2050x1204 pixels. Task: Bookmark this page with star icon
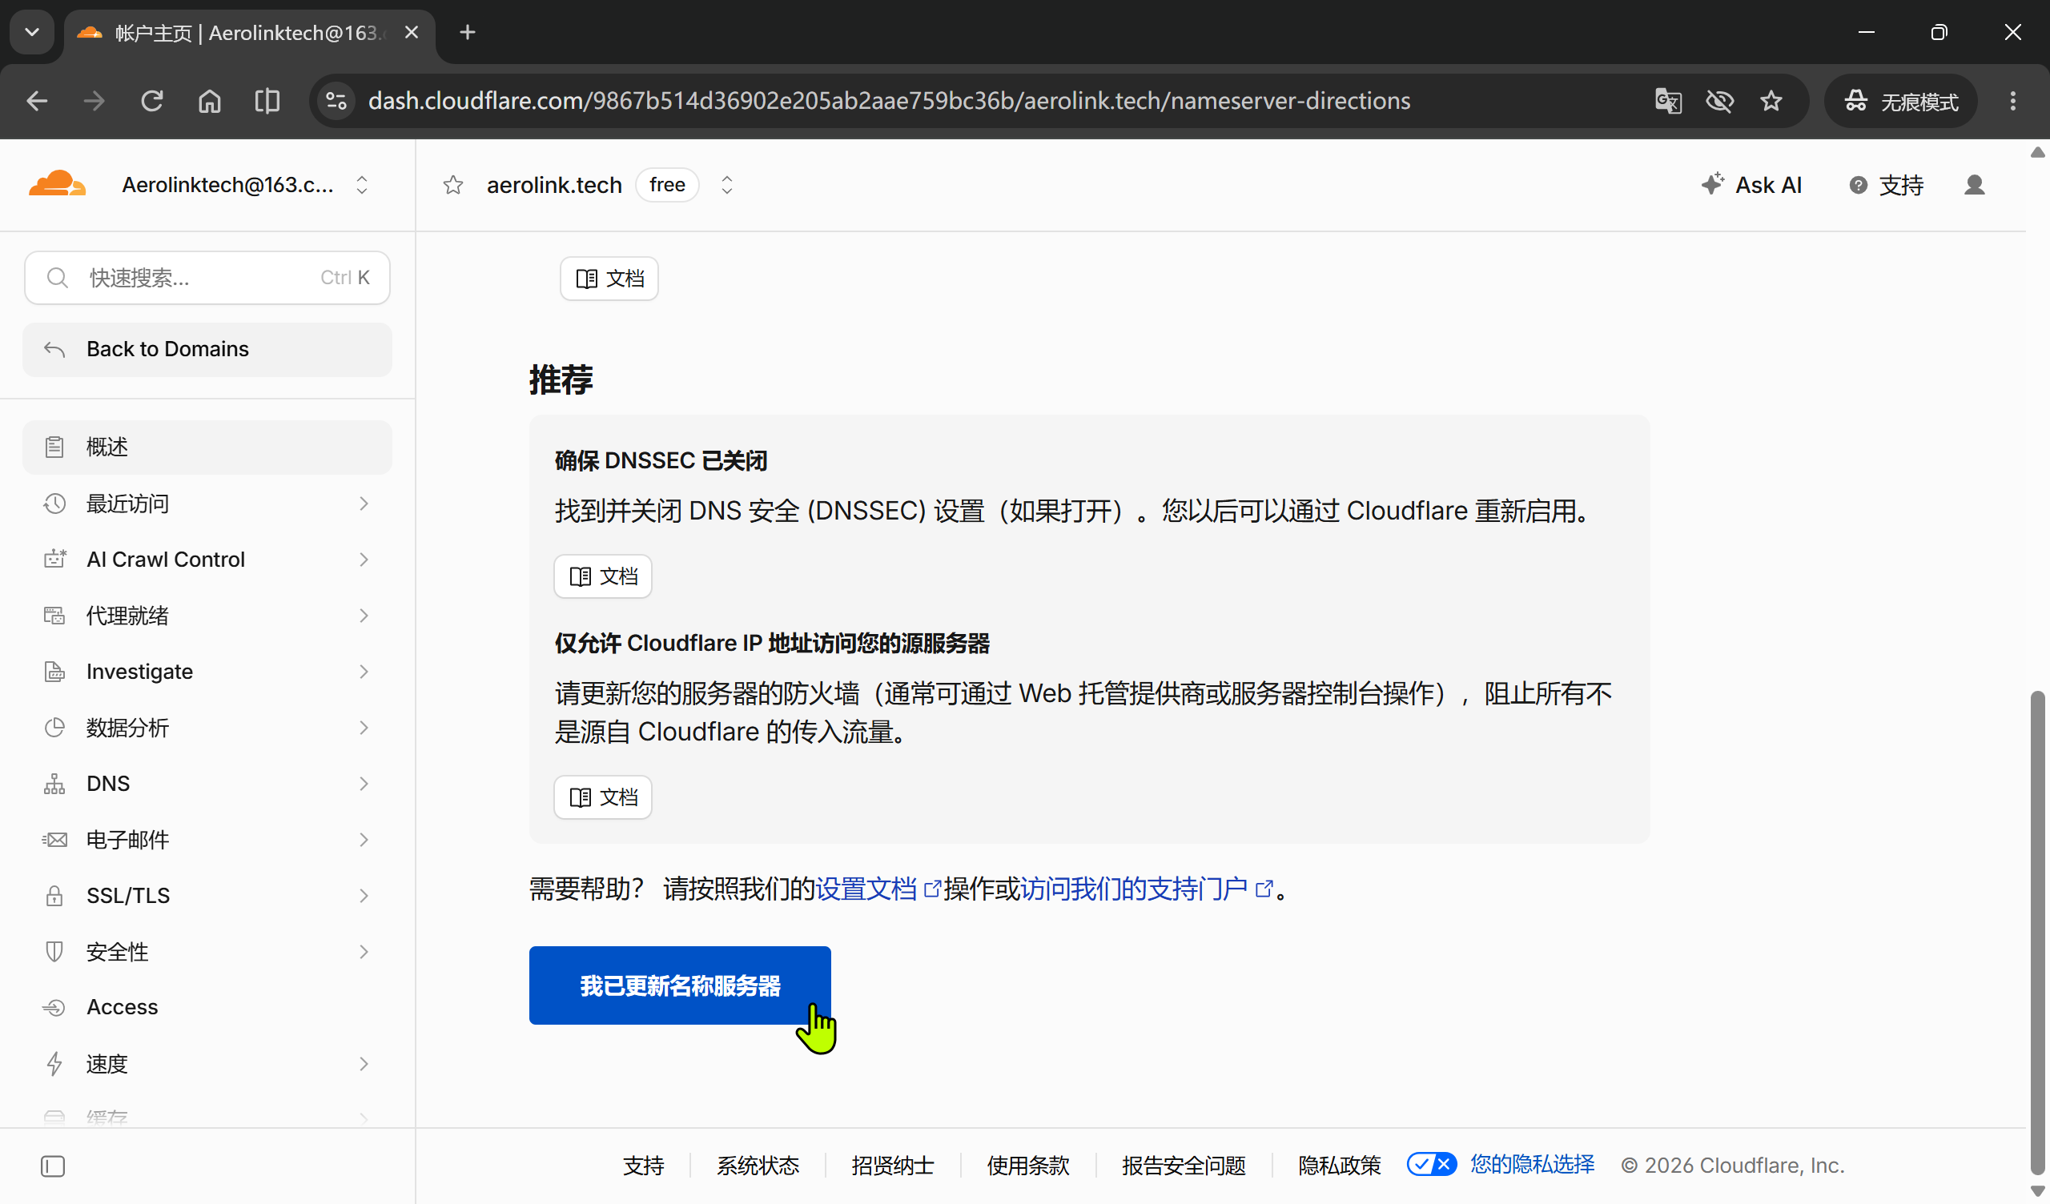pos(1771,101)
